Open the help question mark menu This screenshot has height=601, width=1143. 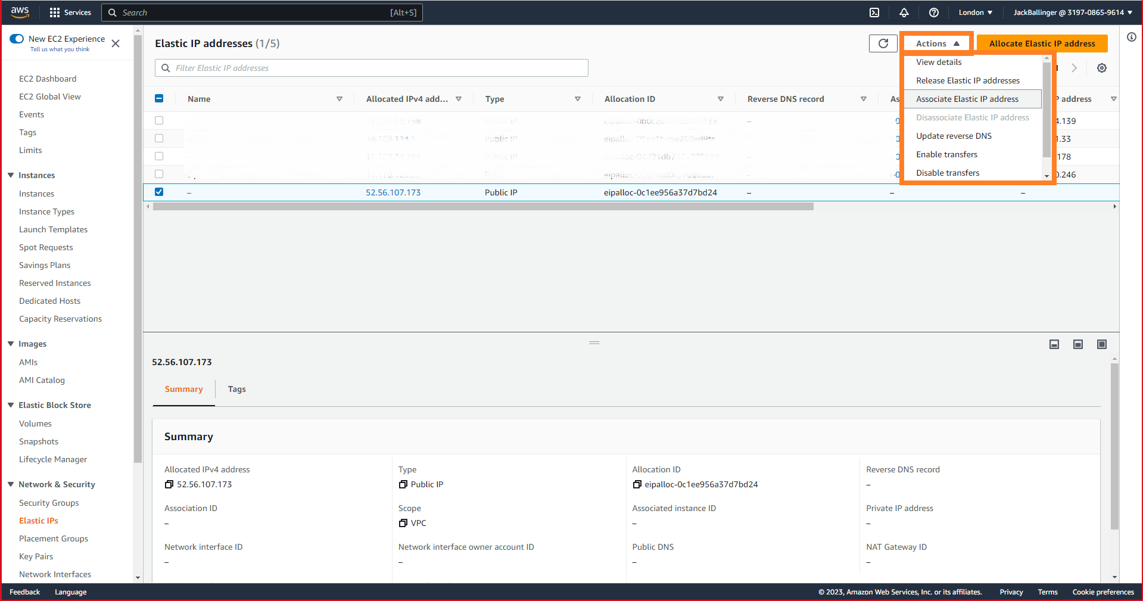coord(934,13)
